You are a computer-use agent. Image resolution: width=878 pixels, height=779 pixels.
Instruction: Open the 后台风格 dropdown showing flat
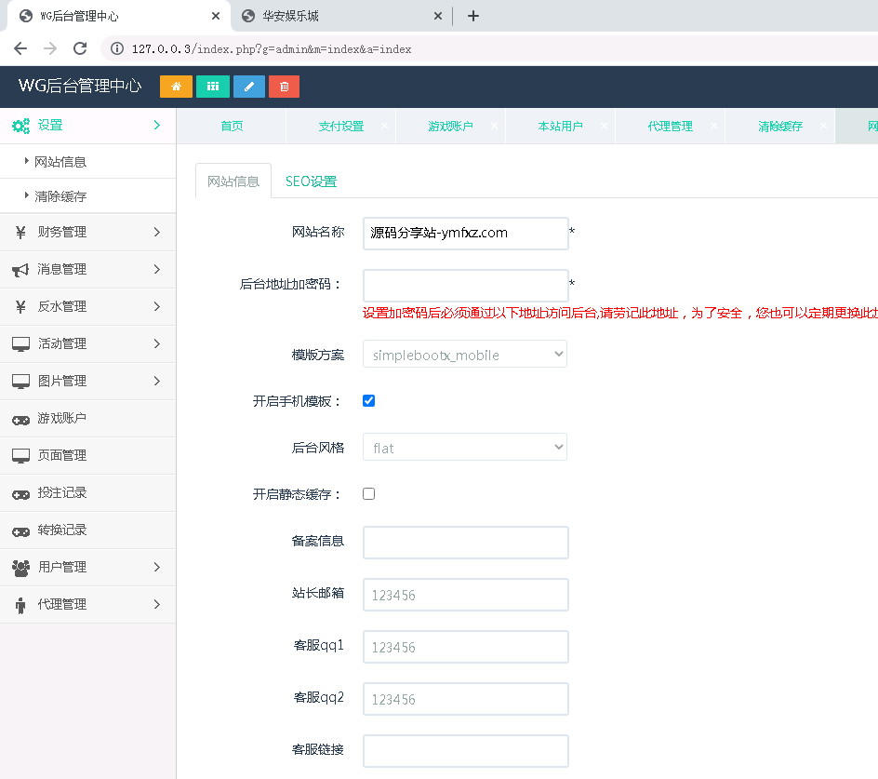coord(464,447)
